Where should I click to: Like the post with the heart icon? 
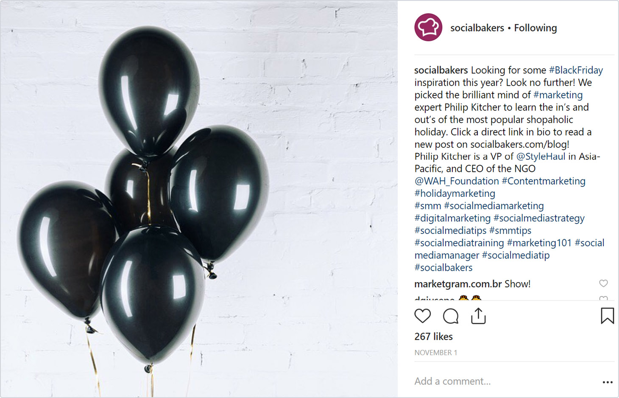422,316
